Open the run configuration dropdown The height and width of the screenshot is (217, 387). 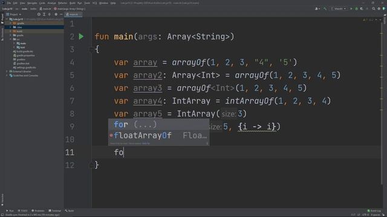pos(339,8)
